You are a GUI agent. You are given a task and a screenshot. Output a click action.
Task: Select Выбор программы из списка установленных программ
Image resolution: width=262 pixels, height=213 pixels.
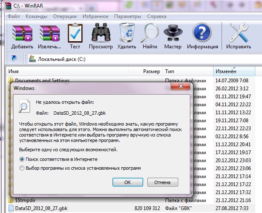(22, 168)
